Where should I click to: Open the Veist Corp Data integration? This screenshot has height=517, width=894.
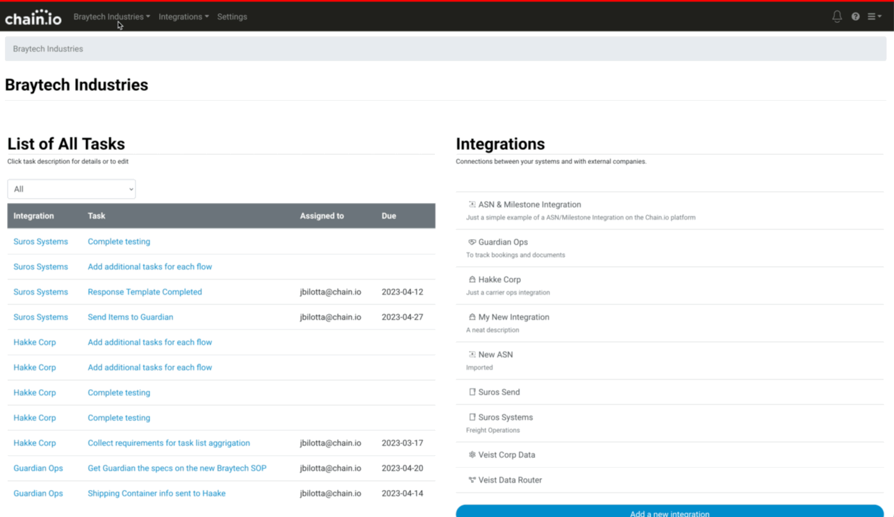pos(506,454)
